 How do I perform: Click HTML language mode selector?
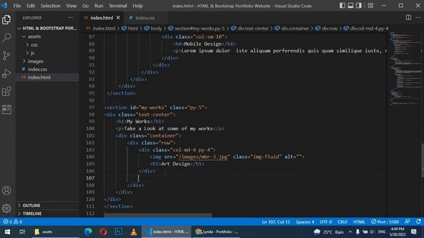tap(359, 222)
